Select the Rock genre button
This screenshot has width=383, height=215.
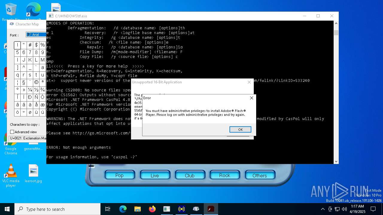click(225, 175)
